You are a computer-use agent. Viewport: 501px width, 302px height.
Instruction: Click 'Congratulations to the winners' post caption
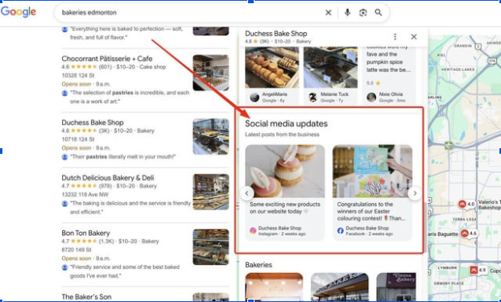[371, 211]
